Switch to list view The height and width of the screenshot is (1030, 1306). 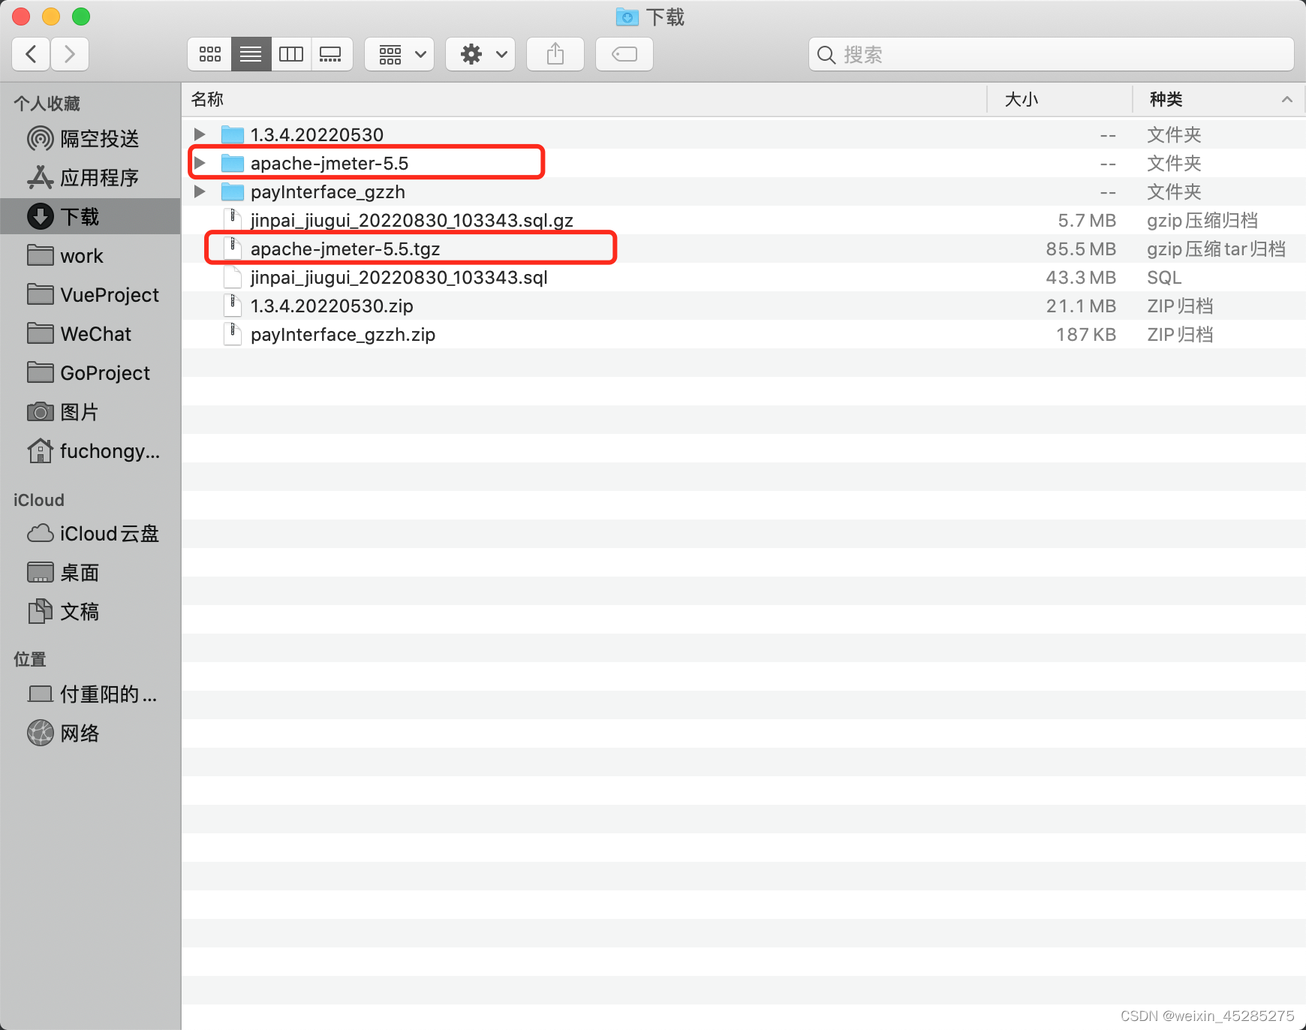click(251, 54)
